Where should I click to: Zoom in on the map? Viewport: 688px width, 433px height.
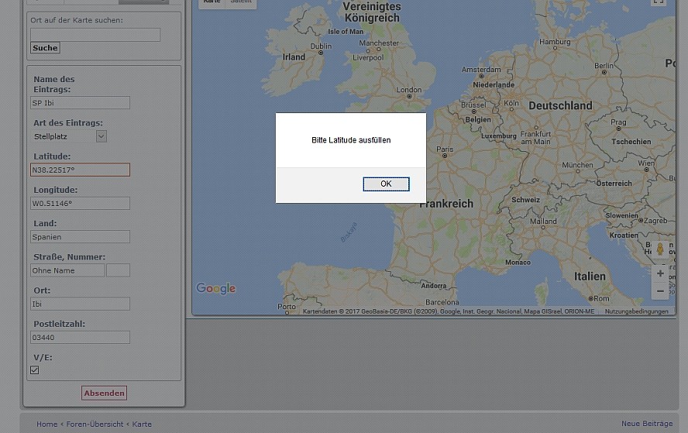click(660, 273)
